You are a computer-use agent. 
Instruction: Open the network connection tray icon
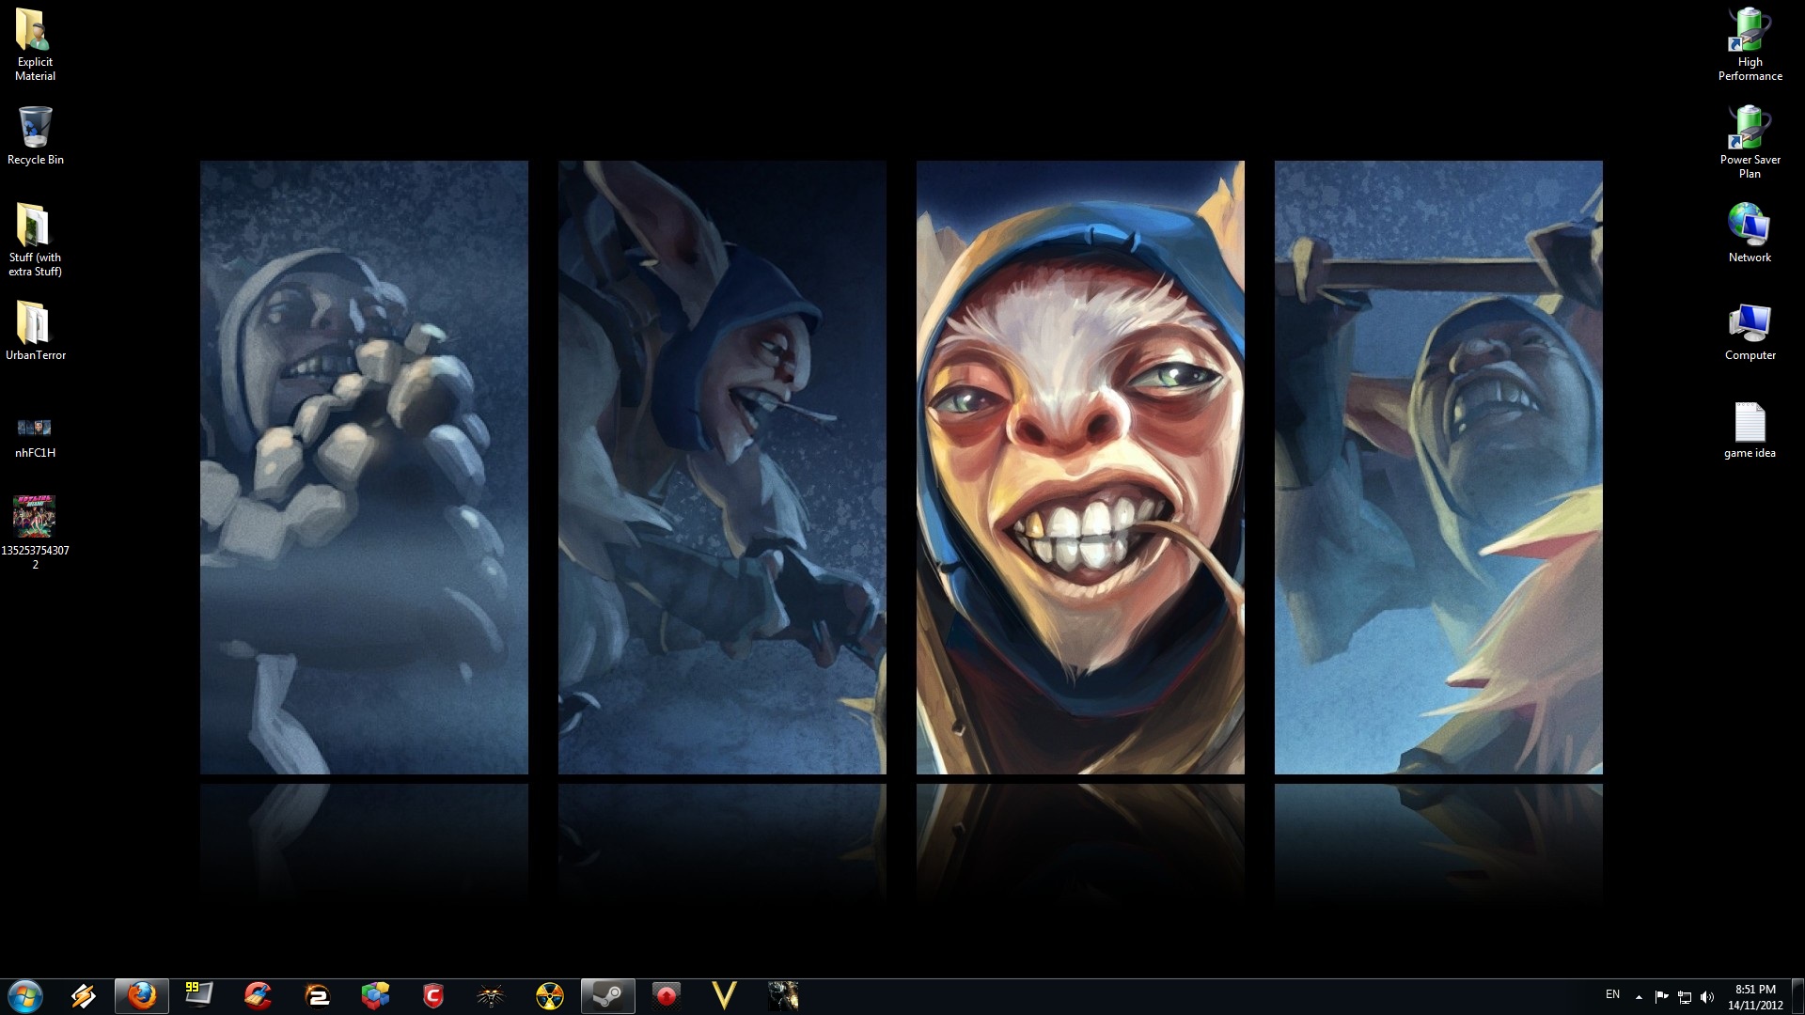coord(1685,997)
